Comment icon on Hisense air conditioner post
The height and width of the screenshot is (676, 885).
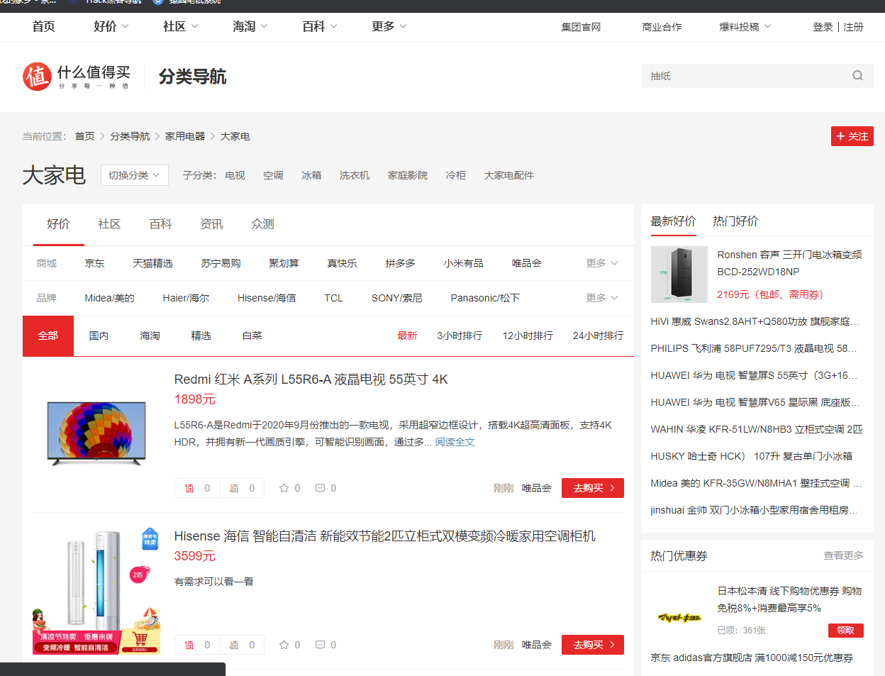click(320, 645)
